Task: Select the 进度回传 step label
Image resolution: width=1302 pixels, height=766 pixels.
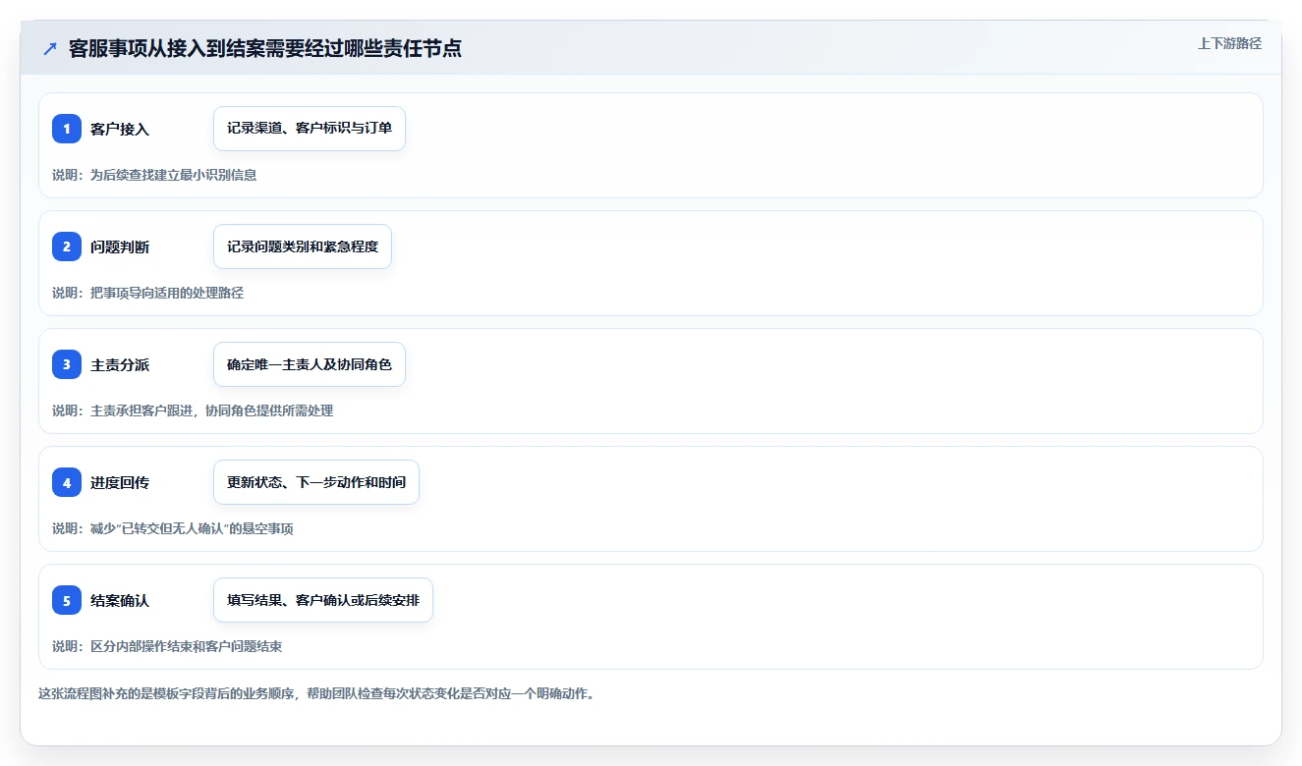Action: click(x=120, y=482)
